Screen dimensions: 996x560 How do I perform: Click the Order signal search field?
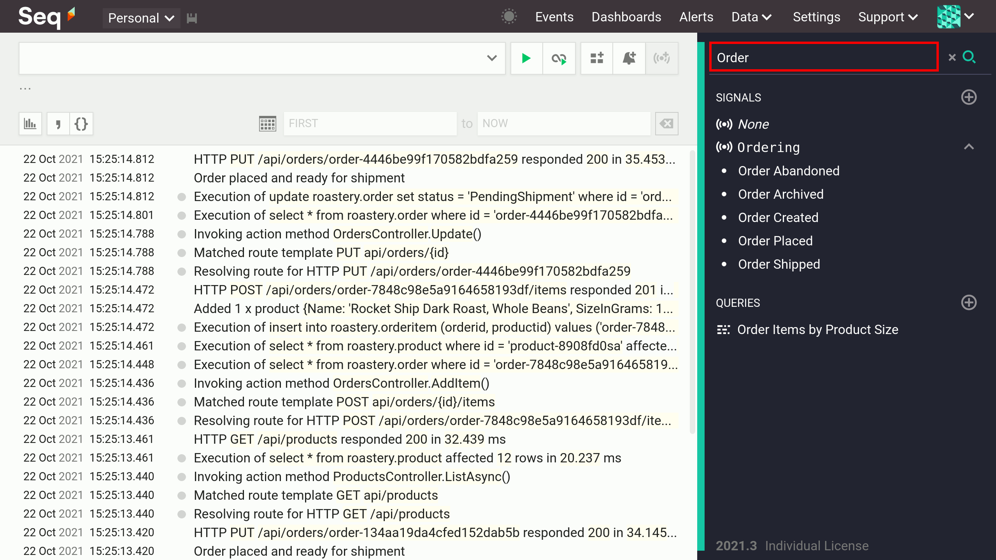[x=824, y=57]
